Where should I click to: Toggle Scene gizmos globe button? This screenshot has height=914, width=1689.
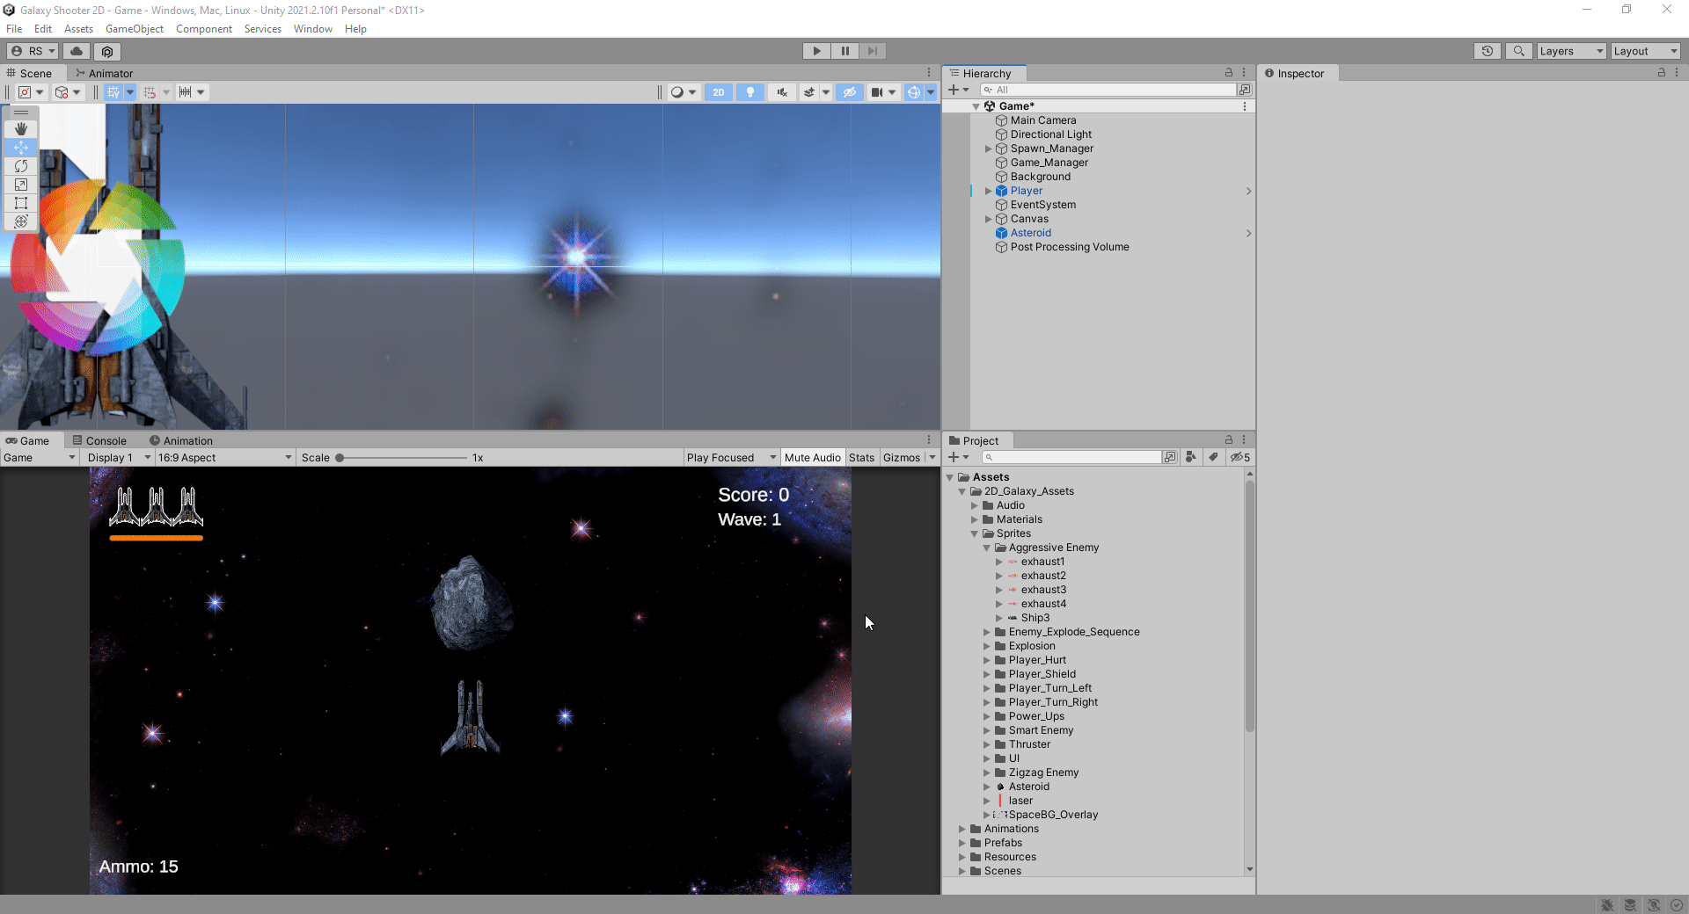pyautogui.click(x=913, y=92)
